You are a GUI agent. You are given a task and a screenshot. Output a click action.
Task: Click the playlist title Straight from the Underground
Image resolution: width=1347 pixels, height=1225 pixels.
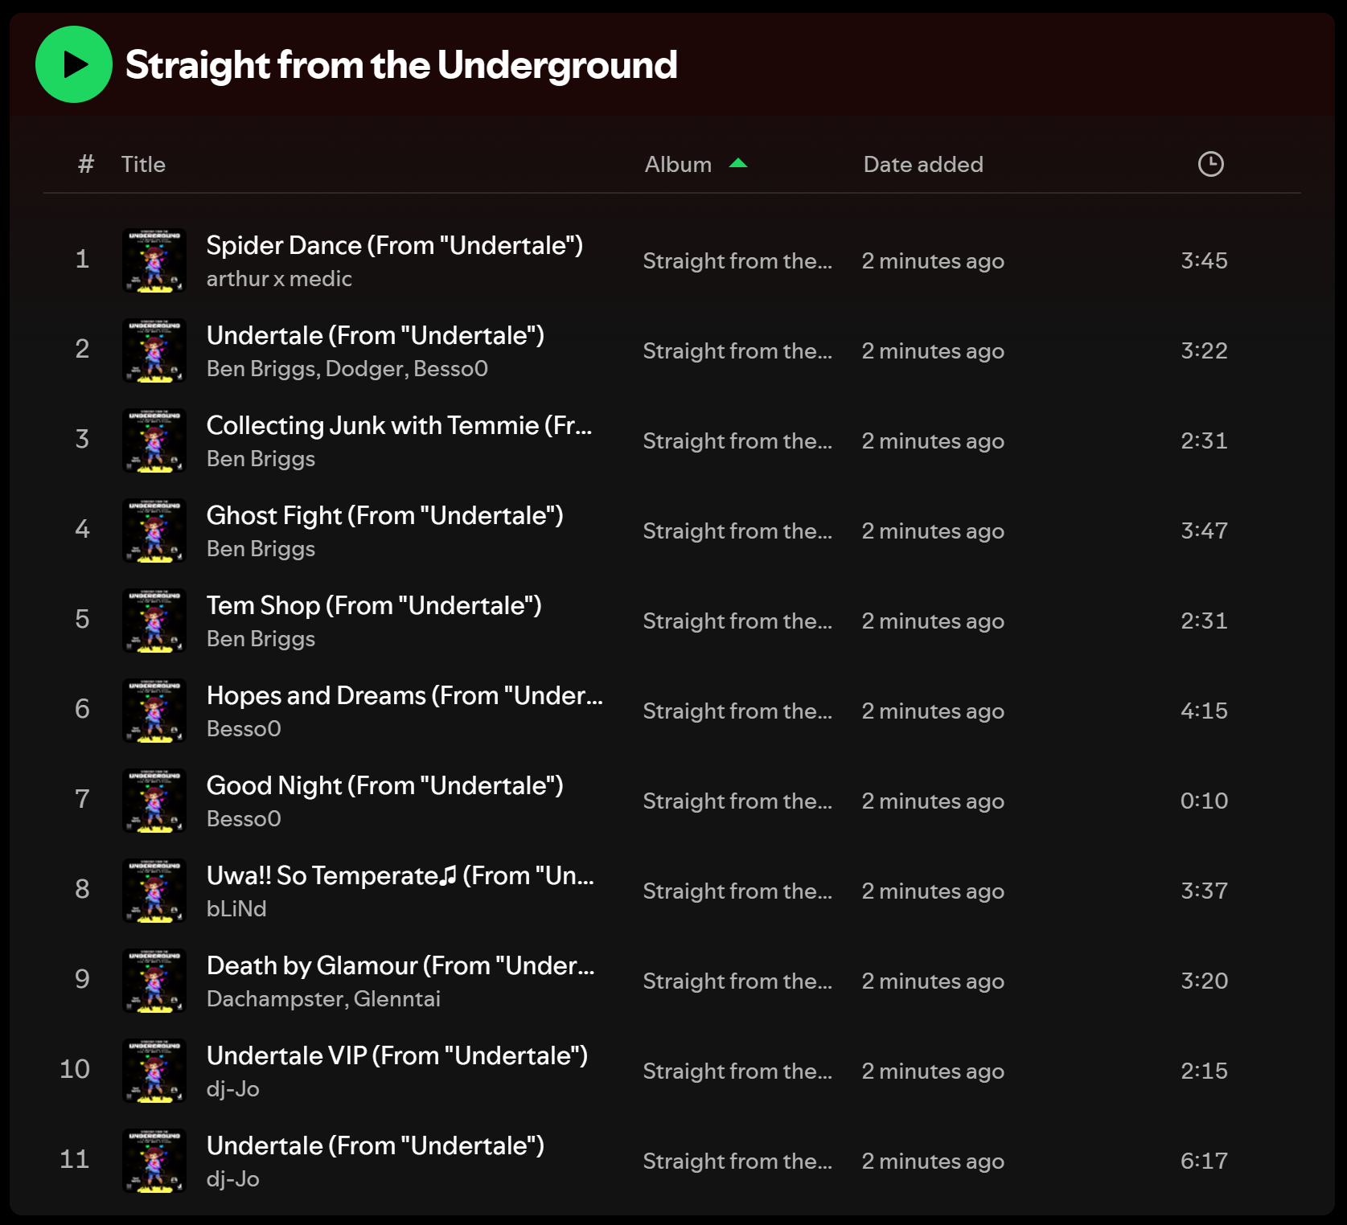click(400, 65)
